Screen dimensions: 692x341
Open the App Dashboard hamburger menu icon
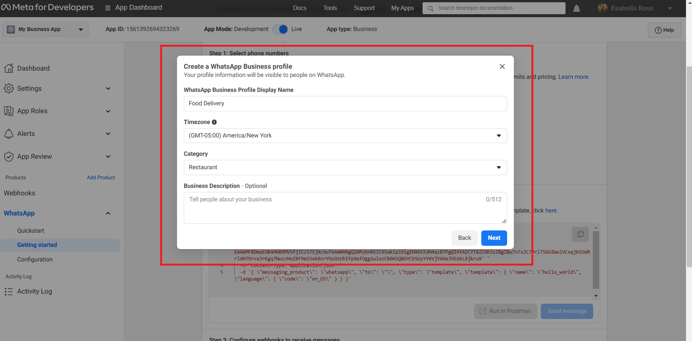point(108,8)
